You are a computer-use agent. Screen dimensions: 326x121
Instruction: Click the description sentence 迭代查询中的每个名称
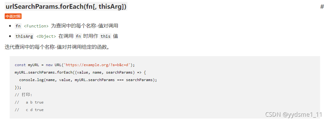(x=57, y=47)
